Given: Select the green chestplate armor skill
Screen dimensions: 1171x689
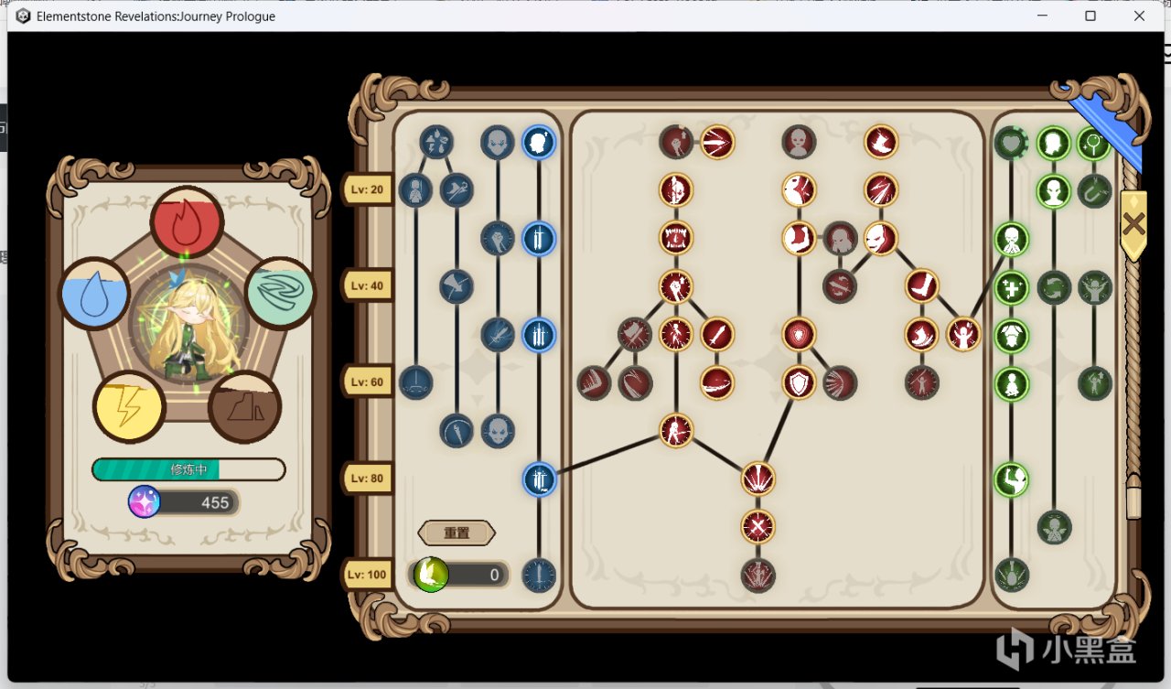Looking at the screenshot, I should tap(1012, 335).
